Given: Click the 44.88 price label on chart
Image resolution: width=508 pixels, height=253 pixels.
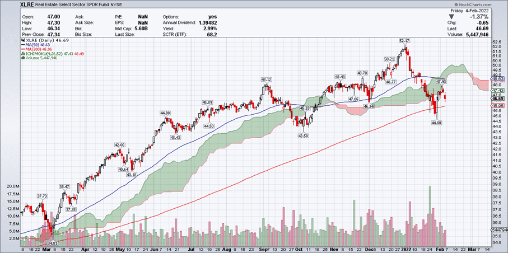Looking at the screenshot, I should click(165, 113).
